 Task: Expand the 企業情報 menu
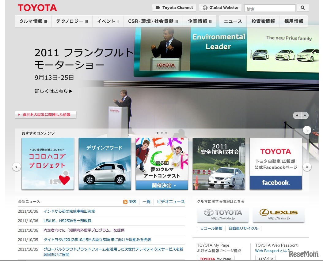[x=199, y=21]
